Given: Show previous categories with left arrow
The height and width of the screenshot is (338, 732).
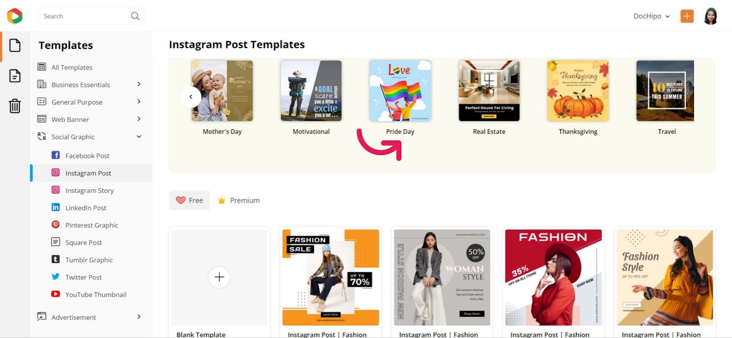Looking at the screenshot, I should 191,97.
